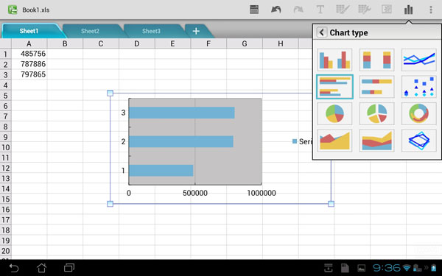The height and width of the screenshot is (276, 442).
Task: Open the cell settings wrench tool
Action: click(365, 10)
